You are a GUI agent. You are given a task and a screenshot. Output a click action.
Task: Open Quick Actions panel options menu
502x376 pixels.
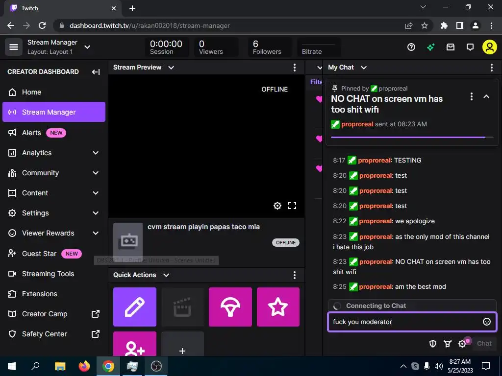click(295, 275)
